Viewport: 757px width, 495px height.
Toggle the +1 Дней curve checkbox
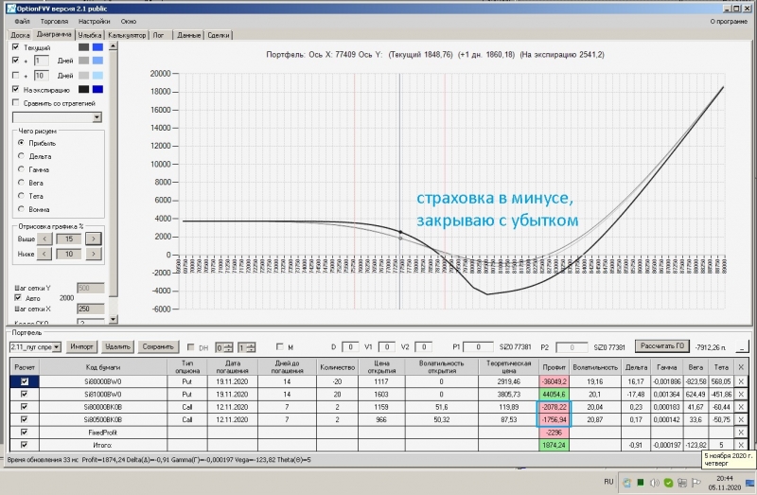15,61
